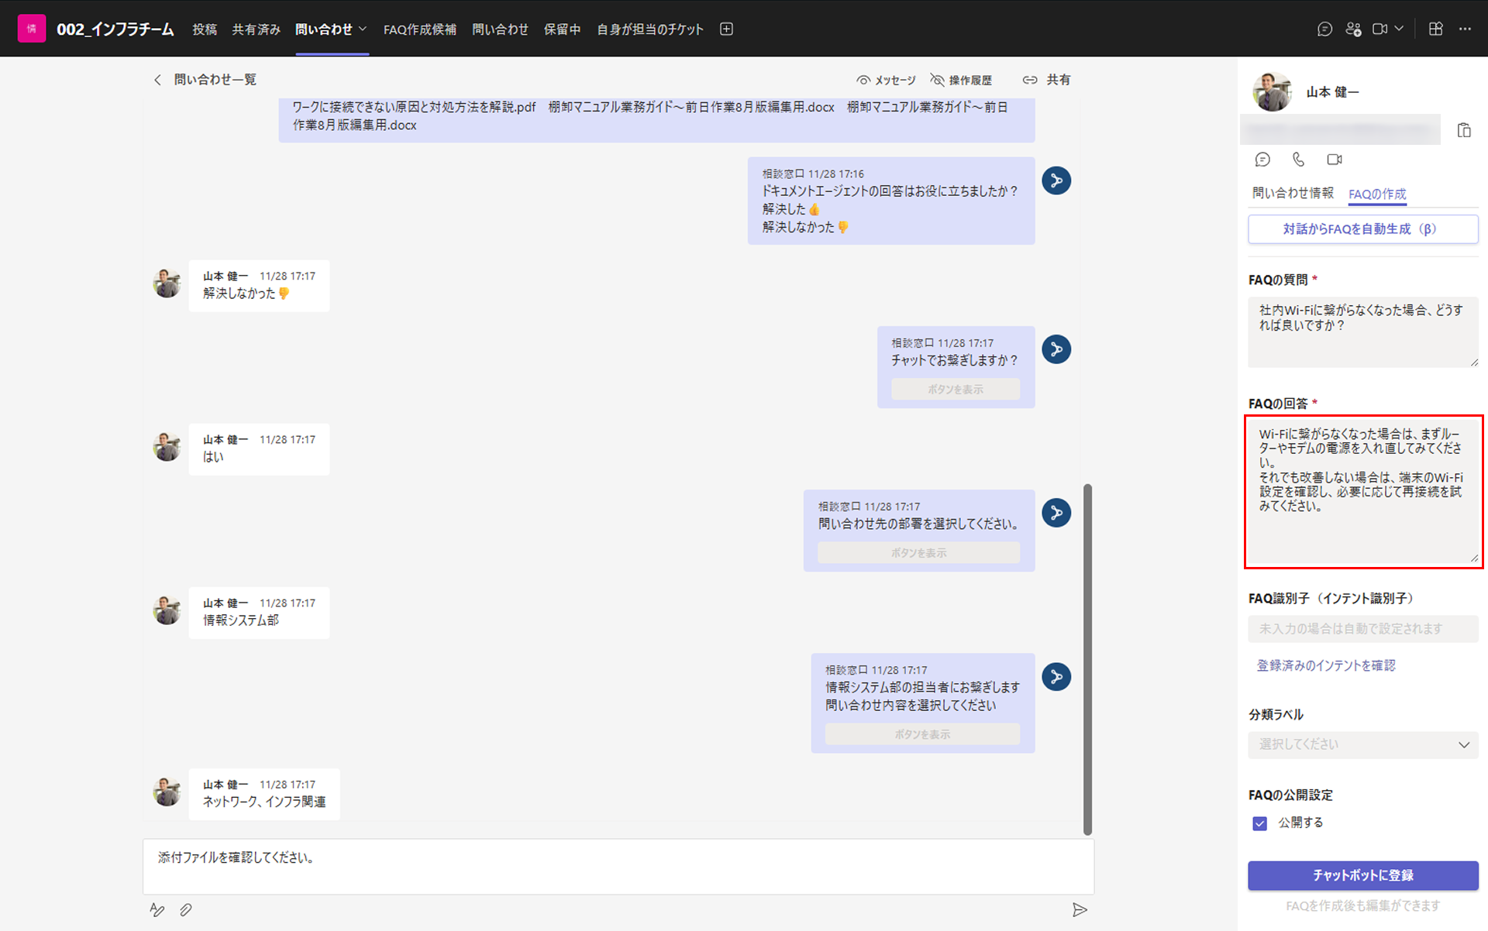Add a new tab with plus icon
This screenshot has width=1488, height=931.
tap(726, 29)
